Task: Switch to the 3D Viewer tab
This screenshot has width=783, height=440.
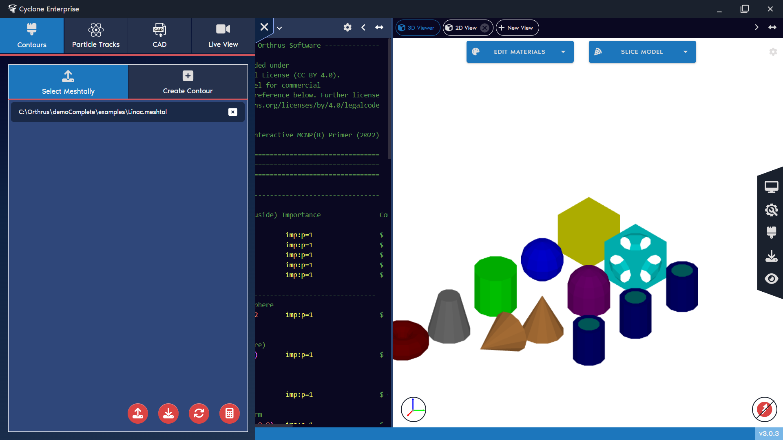Action: [417, 28]
